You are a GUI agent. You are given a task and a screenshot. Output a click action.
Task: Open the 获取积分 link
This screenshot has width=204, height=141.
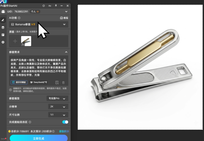click(64, 131)
